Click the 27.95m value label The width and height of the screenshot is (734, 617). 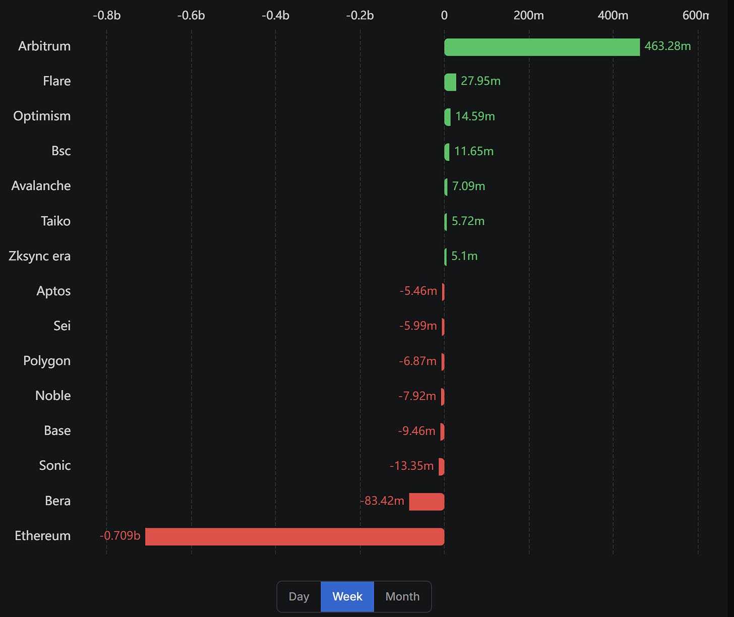click(480, 81)
